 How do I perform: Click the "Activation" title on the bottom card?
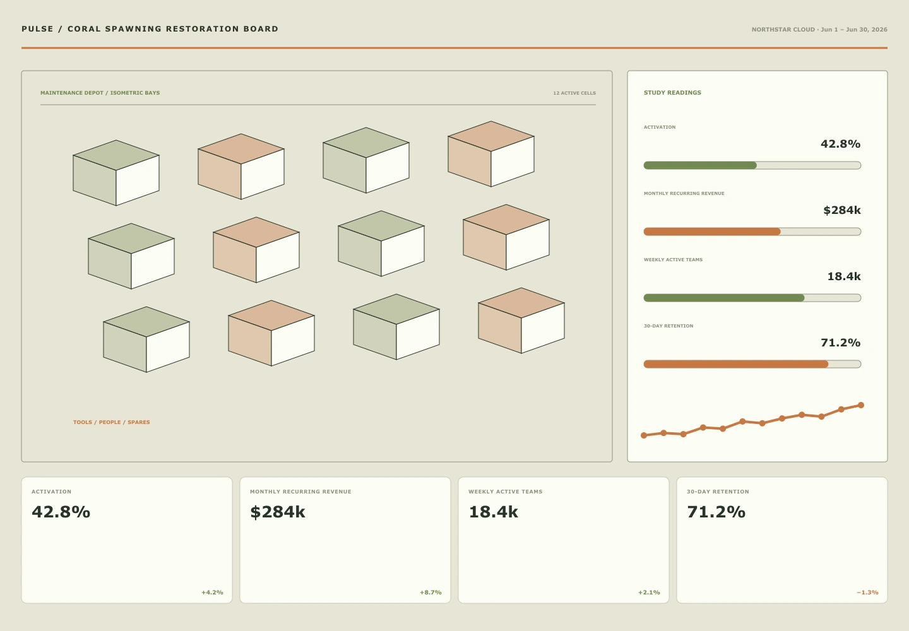coord(52,492)
